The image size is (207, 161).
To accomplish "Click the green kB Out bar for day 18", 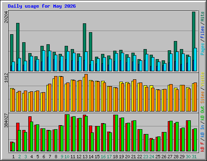I will pyautogui.click(x=116, y=133).
